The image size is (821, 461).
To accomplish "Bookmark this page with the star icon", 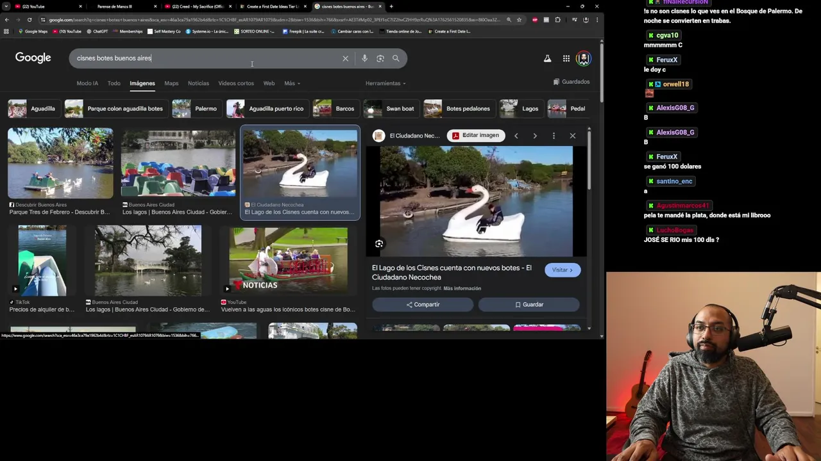I will coord(519,20).
